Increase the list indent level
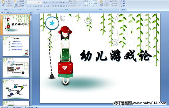The height and width of the screenshot is (108, 169). coord(64,2)
